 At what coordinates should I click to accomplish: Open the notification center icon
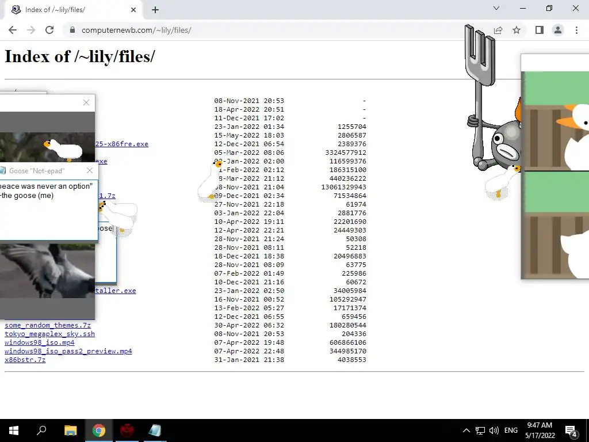point(571,430)
